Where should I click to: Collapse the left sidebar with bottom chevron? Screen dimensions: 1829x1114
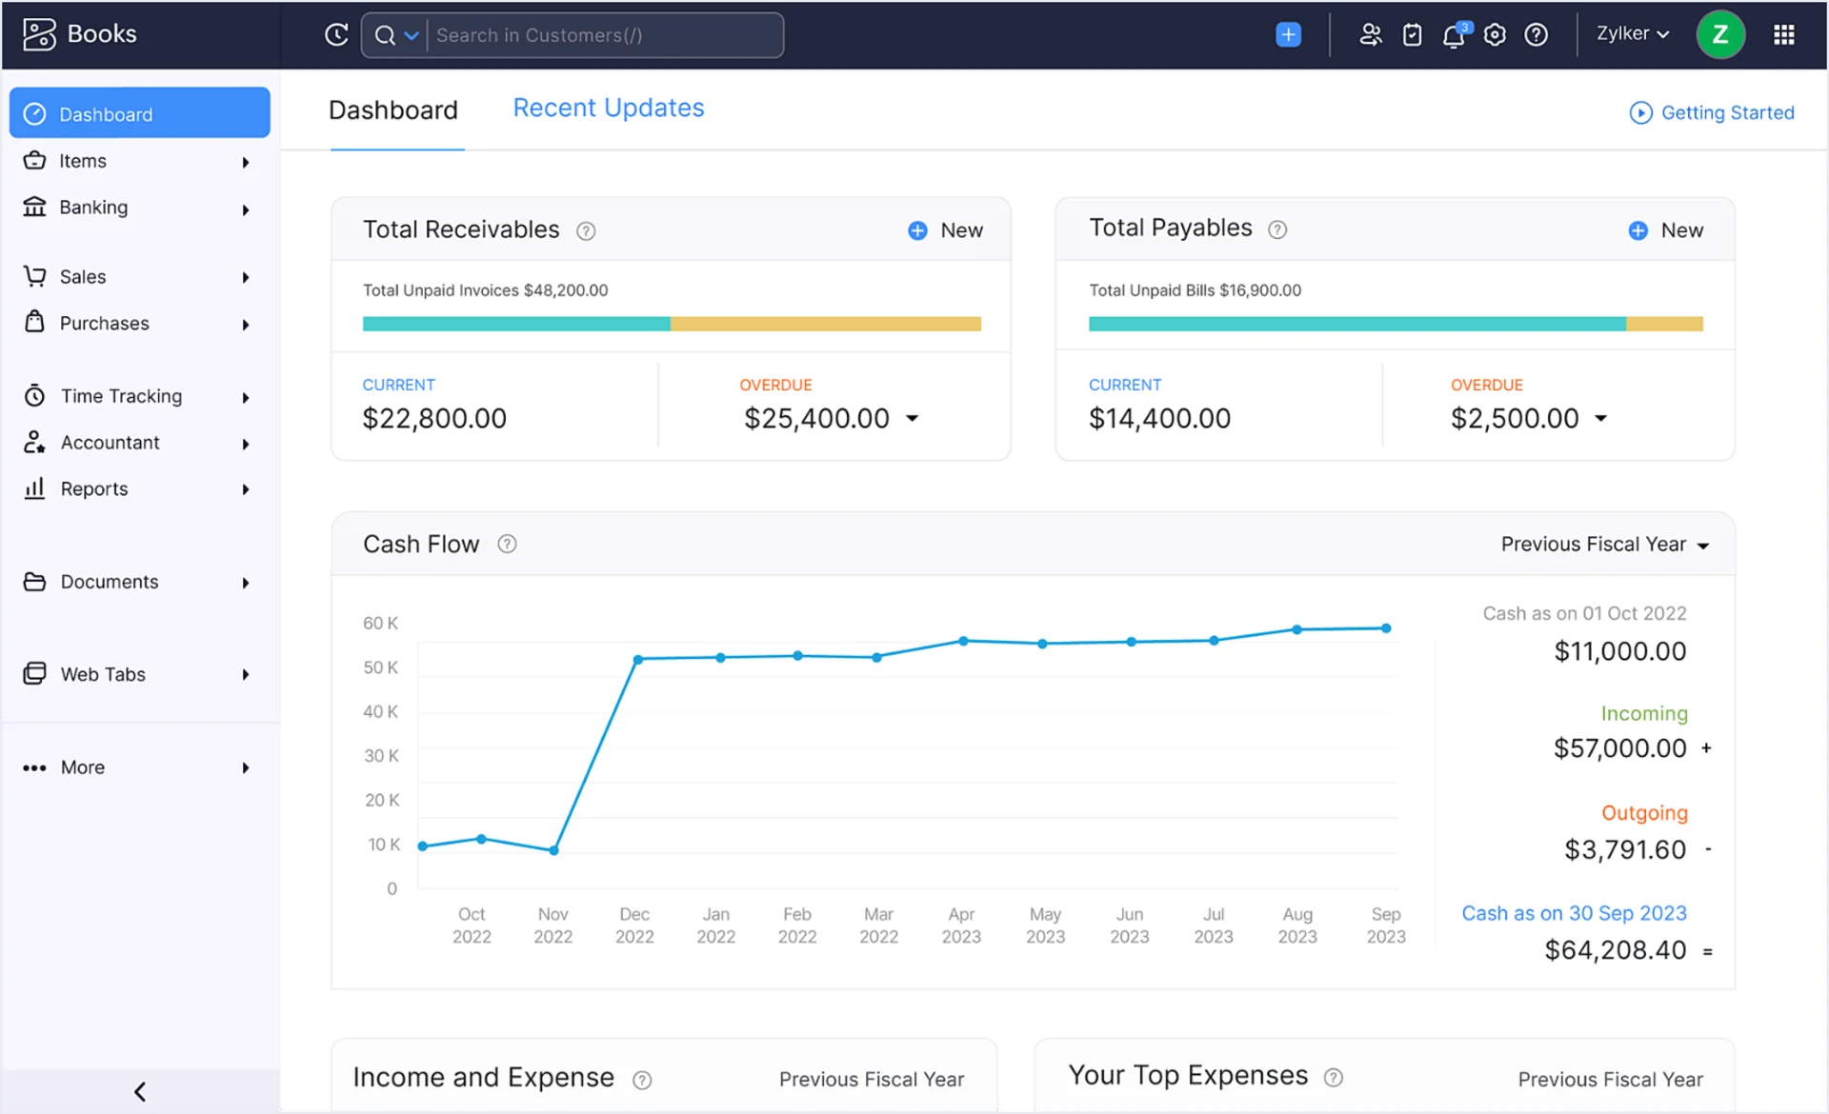139,1091
